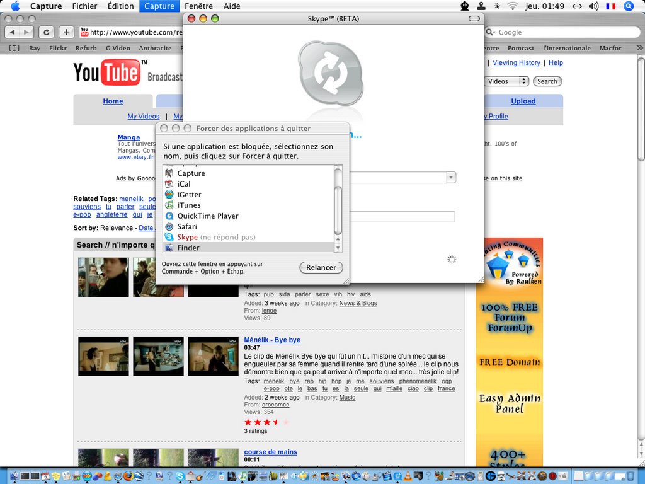Click the angleterre related tag

click(112, 214)
